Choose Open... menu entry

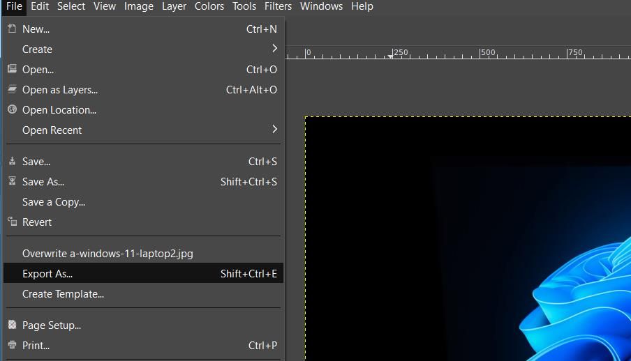pos(143,70)
